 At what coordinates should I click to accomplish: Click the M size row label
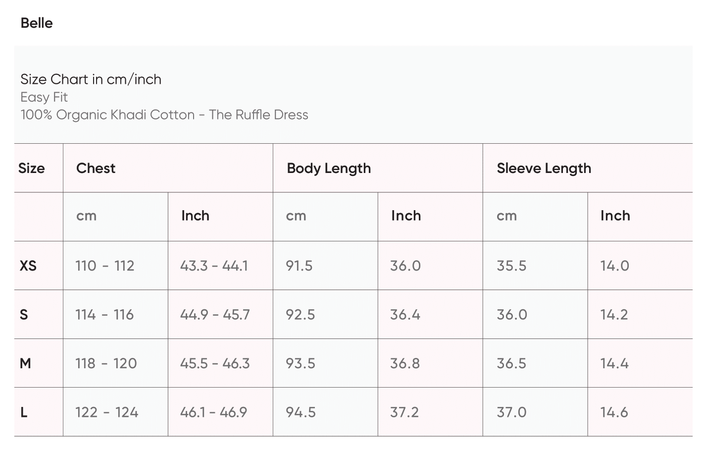25,363
